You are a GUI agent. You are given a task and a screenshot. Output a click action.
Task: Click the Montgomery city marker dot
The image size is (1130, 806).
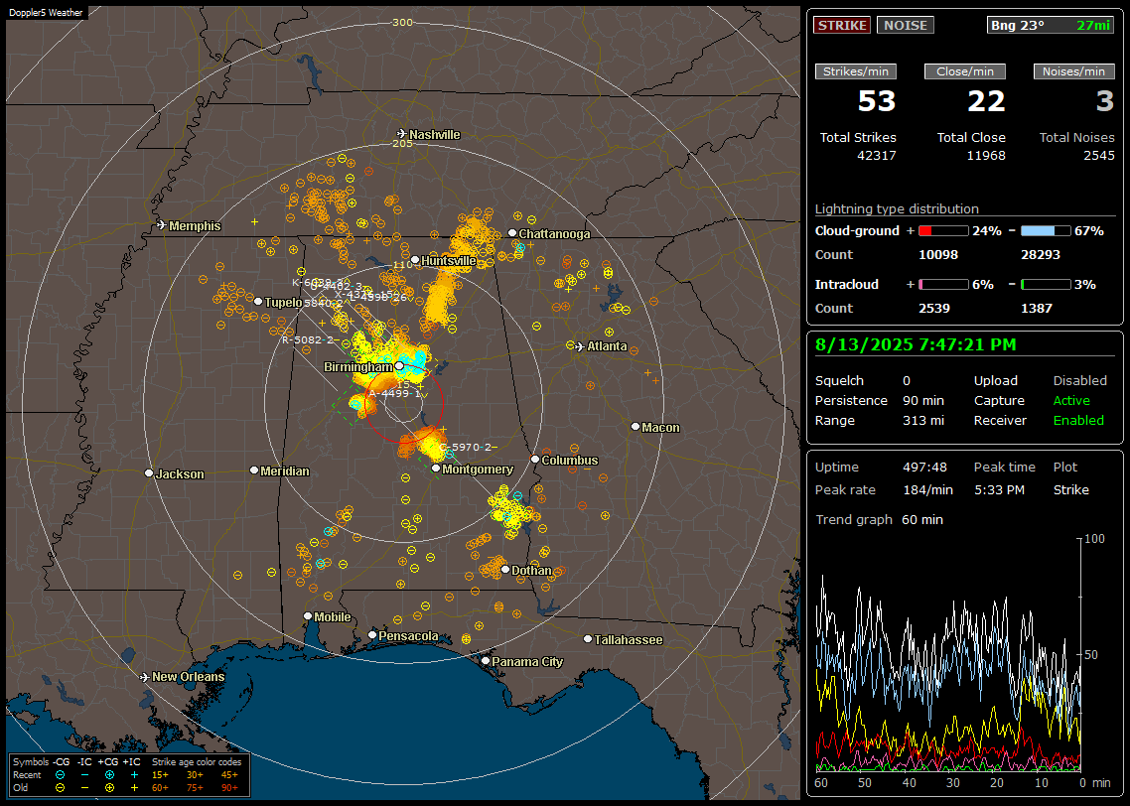point(436,469)
